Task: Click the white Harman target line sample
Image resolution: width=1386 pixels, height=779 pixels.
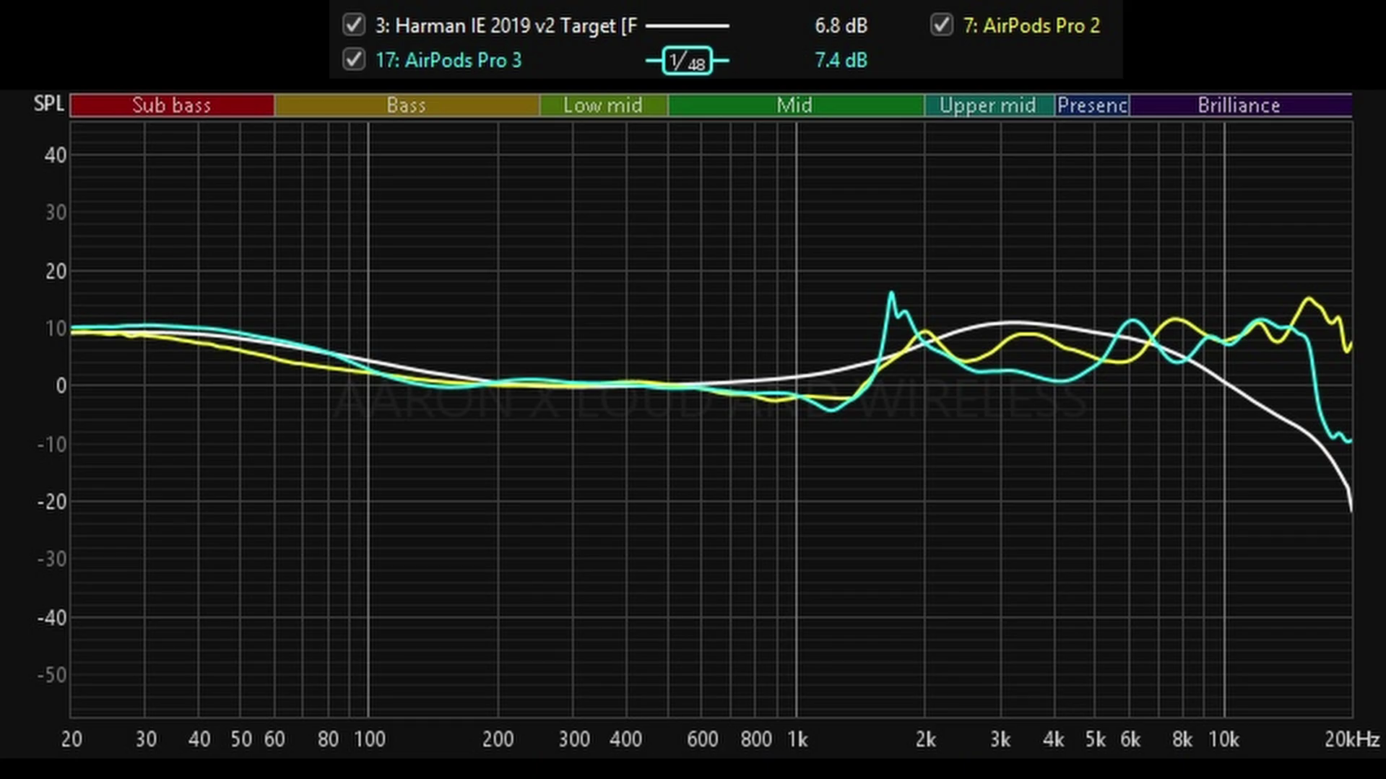Action: point(687,26)
